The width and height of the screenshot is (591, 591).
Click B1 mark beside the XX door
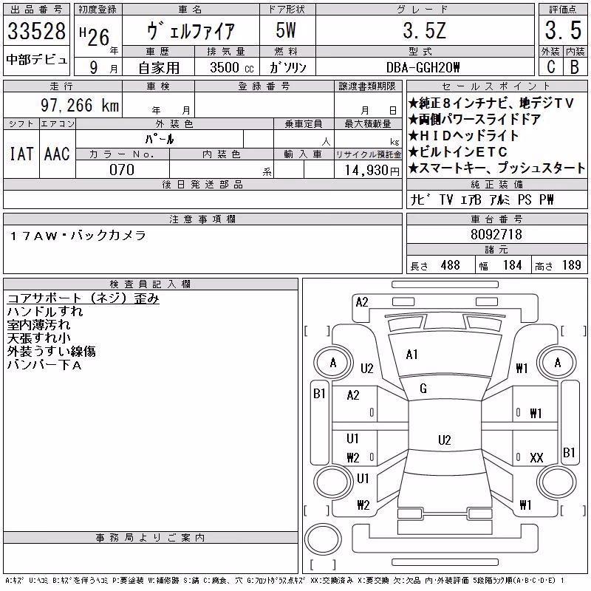569,452
